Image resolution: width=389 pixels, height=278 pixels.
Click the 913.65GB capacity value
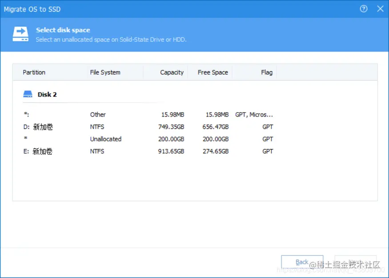point(171,151)
